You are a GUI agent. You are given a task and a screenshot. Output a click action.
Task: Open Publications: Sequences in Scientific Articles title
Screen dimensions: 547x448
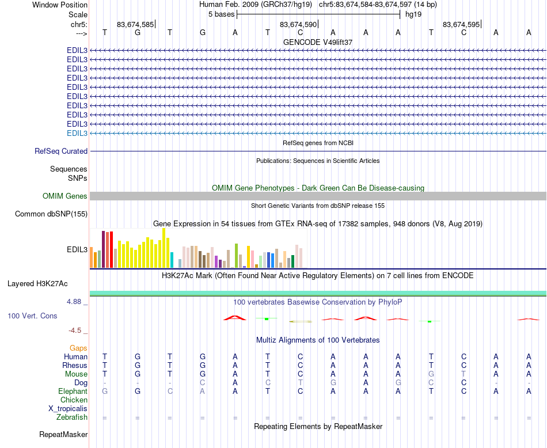[x=318, y=161]
